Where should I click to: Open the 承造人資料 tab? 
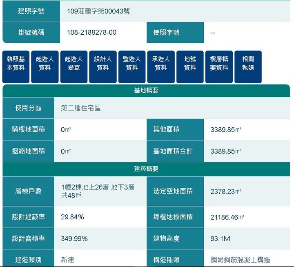[x=161, y=67]
